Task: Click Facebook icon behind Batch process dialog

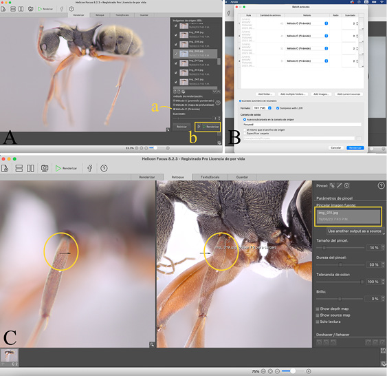Action: point(228,13)
